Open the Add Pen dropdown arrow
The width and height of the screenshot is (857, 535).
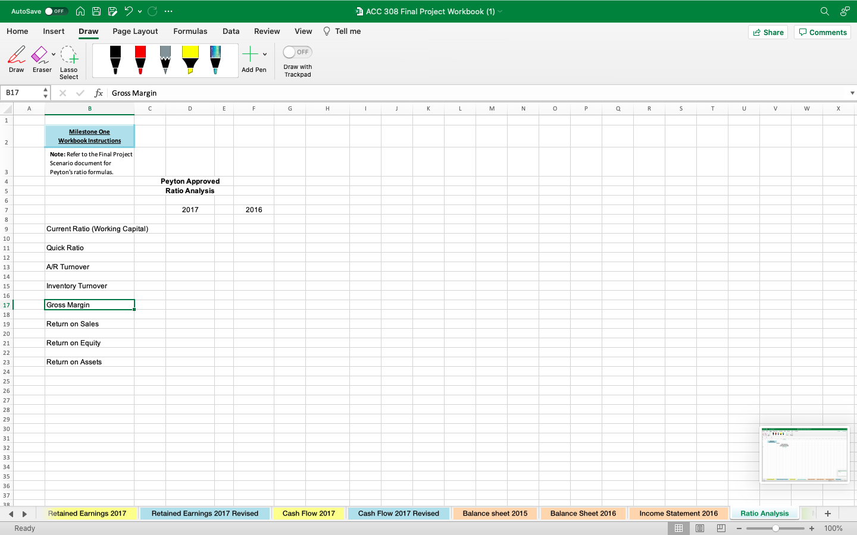(265, 55)
